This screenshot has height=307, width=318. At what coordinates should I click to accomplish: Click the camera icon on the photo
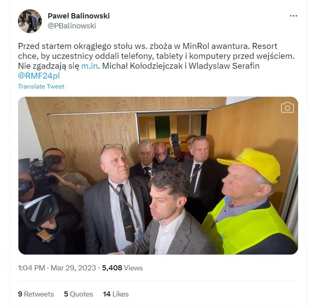pos(287,107)
